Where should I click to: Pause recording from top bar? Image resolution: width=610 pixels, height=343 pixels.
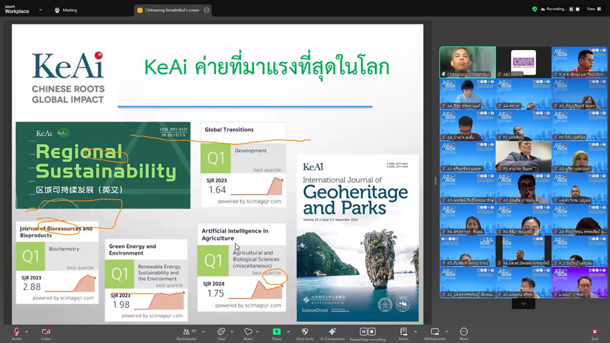coord(571,9)
